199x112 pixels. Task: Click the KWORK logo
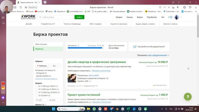point(28,17)
